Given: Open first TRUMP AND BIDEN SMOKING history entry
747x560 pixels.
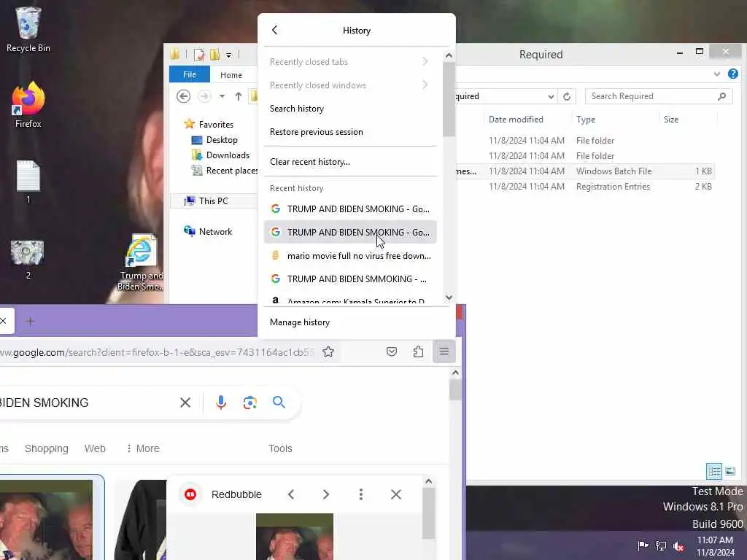Looking at the screenshot, I should [350, 209].
